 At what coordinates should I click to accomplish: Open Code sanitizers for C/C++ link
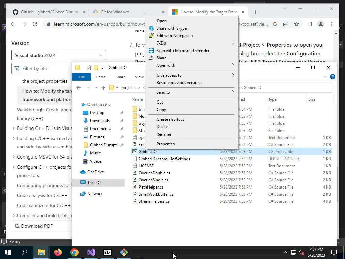(43, 205)
